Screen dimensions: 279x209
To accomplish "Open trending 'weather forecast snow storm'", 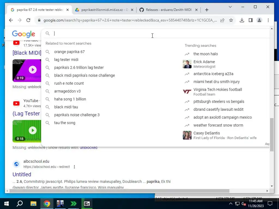I will [x=218, y=125].
